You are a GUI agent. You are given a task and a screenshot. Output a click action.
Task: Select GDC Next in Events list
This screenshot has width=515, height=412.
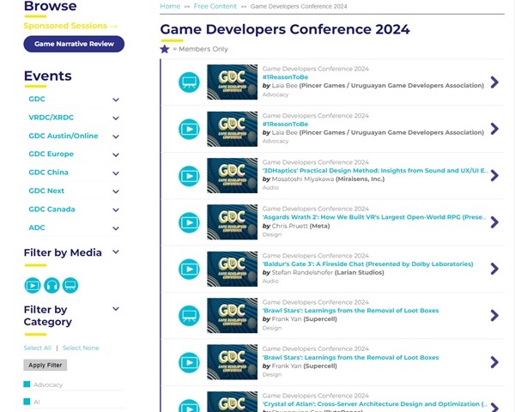(x=46, y=191)
